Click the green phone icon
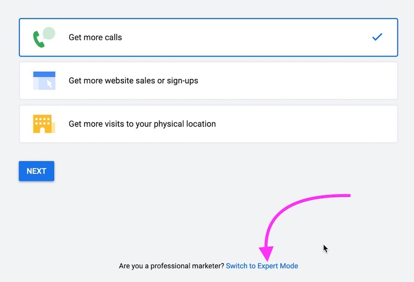Viewport: 414px width, 282px height. pyautogui.click(x=39, y=40)
